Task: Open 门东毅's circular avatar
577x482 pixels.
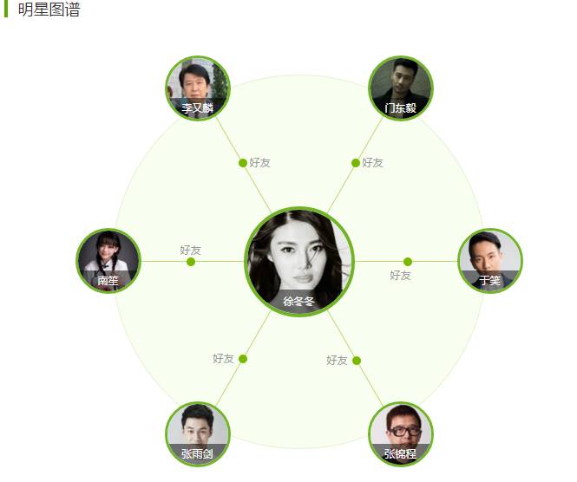Action: 401,88
